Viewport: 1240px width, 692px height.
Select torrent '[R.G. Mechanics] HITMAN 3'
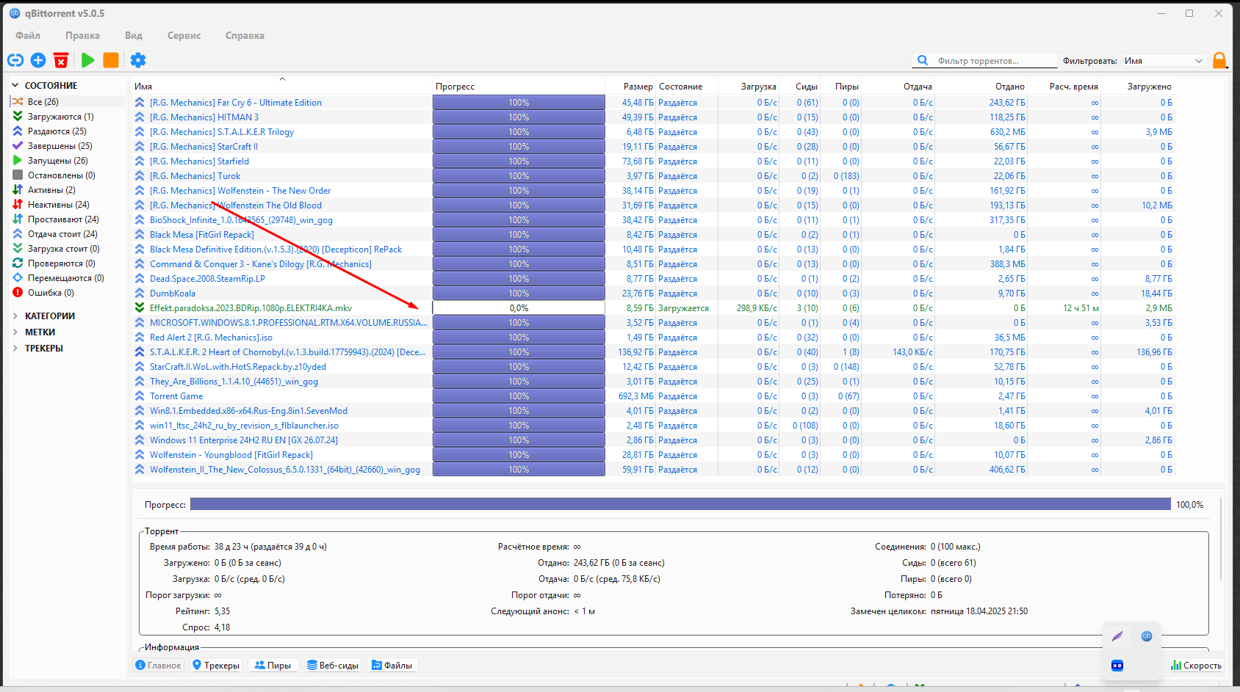pos(204,117)
